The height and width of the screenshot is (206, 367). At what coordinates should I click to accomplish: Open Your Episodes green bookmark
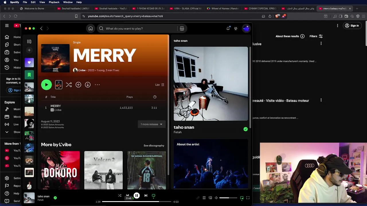(x=29, y=75)
